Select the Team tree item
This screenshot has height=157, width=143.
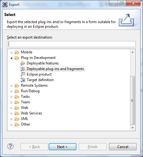[25, 102]
